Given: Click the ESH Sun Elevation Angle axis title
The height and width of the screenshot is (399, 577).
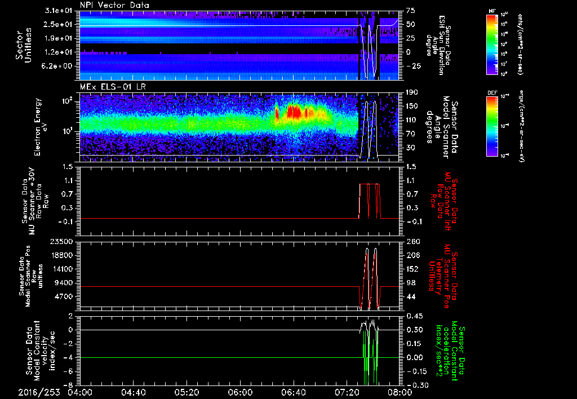Looking at the screenshot, I should click(437, 45).
